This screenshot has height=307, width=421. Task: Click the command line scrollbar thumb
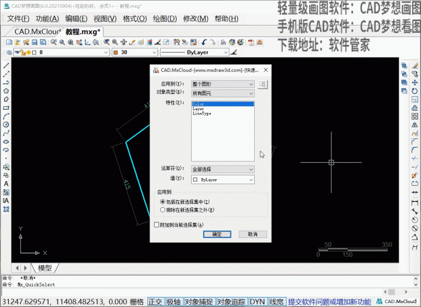(x=392, y=292)
